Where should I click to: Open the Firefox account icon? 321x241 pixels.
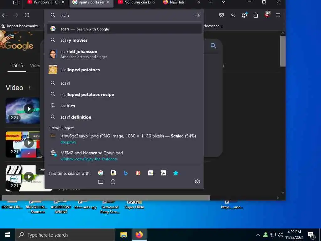point(244,15)
